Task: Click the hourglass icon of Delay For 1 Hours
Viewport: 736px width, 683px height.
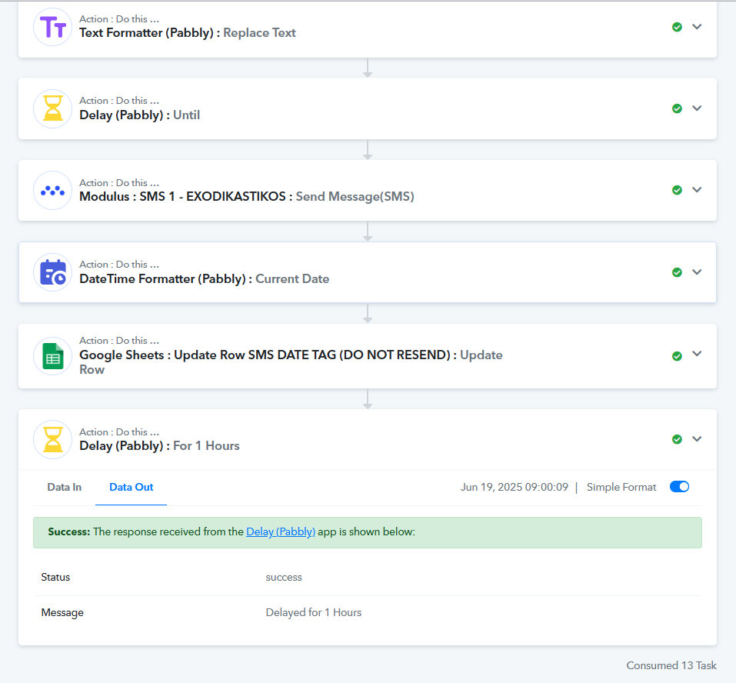Action: 52,439
